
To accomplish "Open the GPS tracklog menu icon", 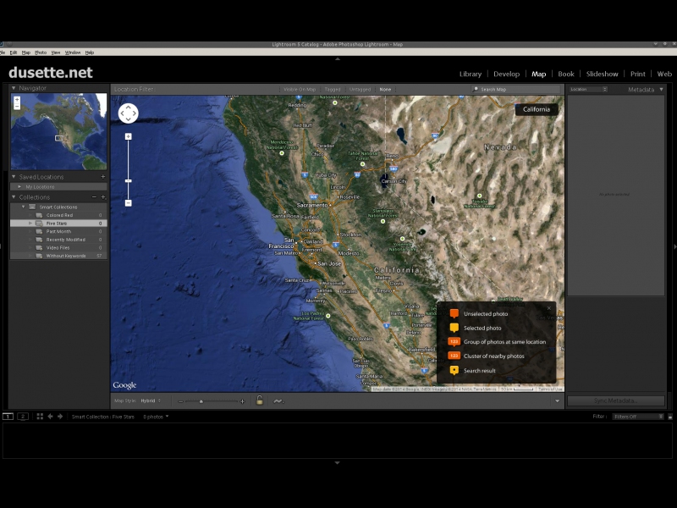I will pyautogui.click(x=278, y=401).
